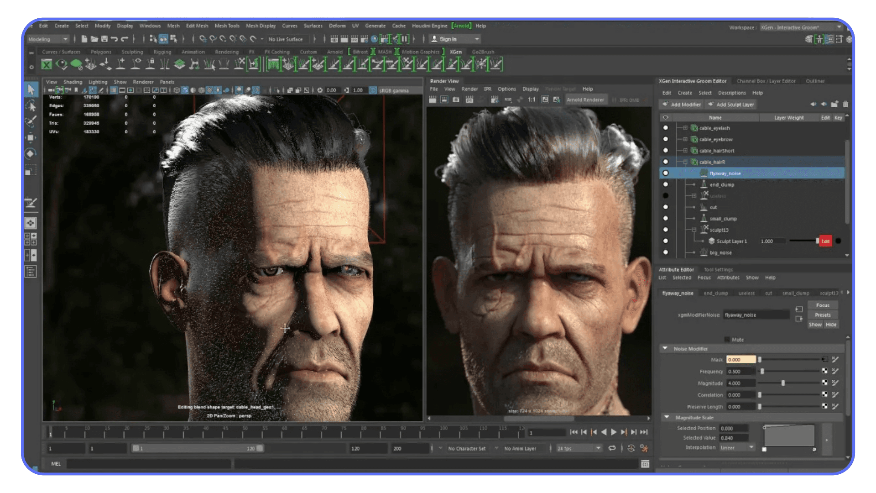Click the Open Scene folder icon
Image resolution: width=876 pixels, height=493 pixels.
point(94,39)
